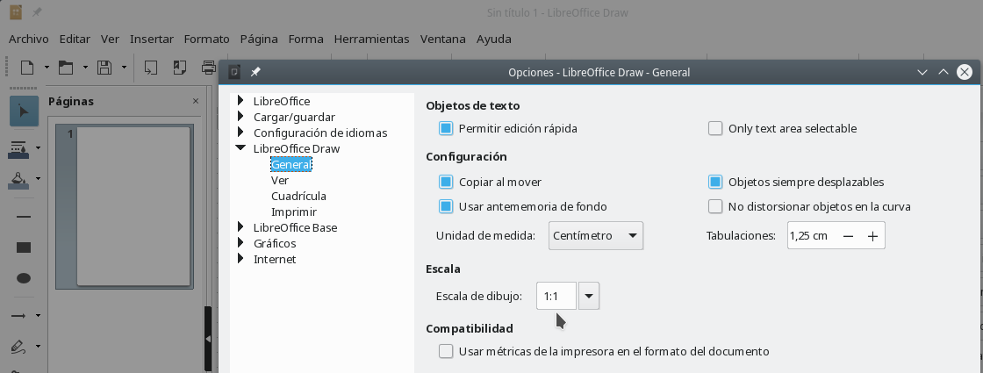Select the arrow Select tool
The width and height of the screenshot is (983, 373).
(x=25, y=111)
